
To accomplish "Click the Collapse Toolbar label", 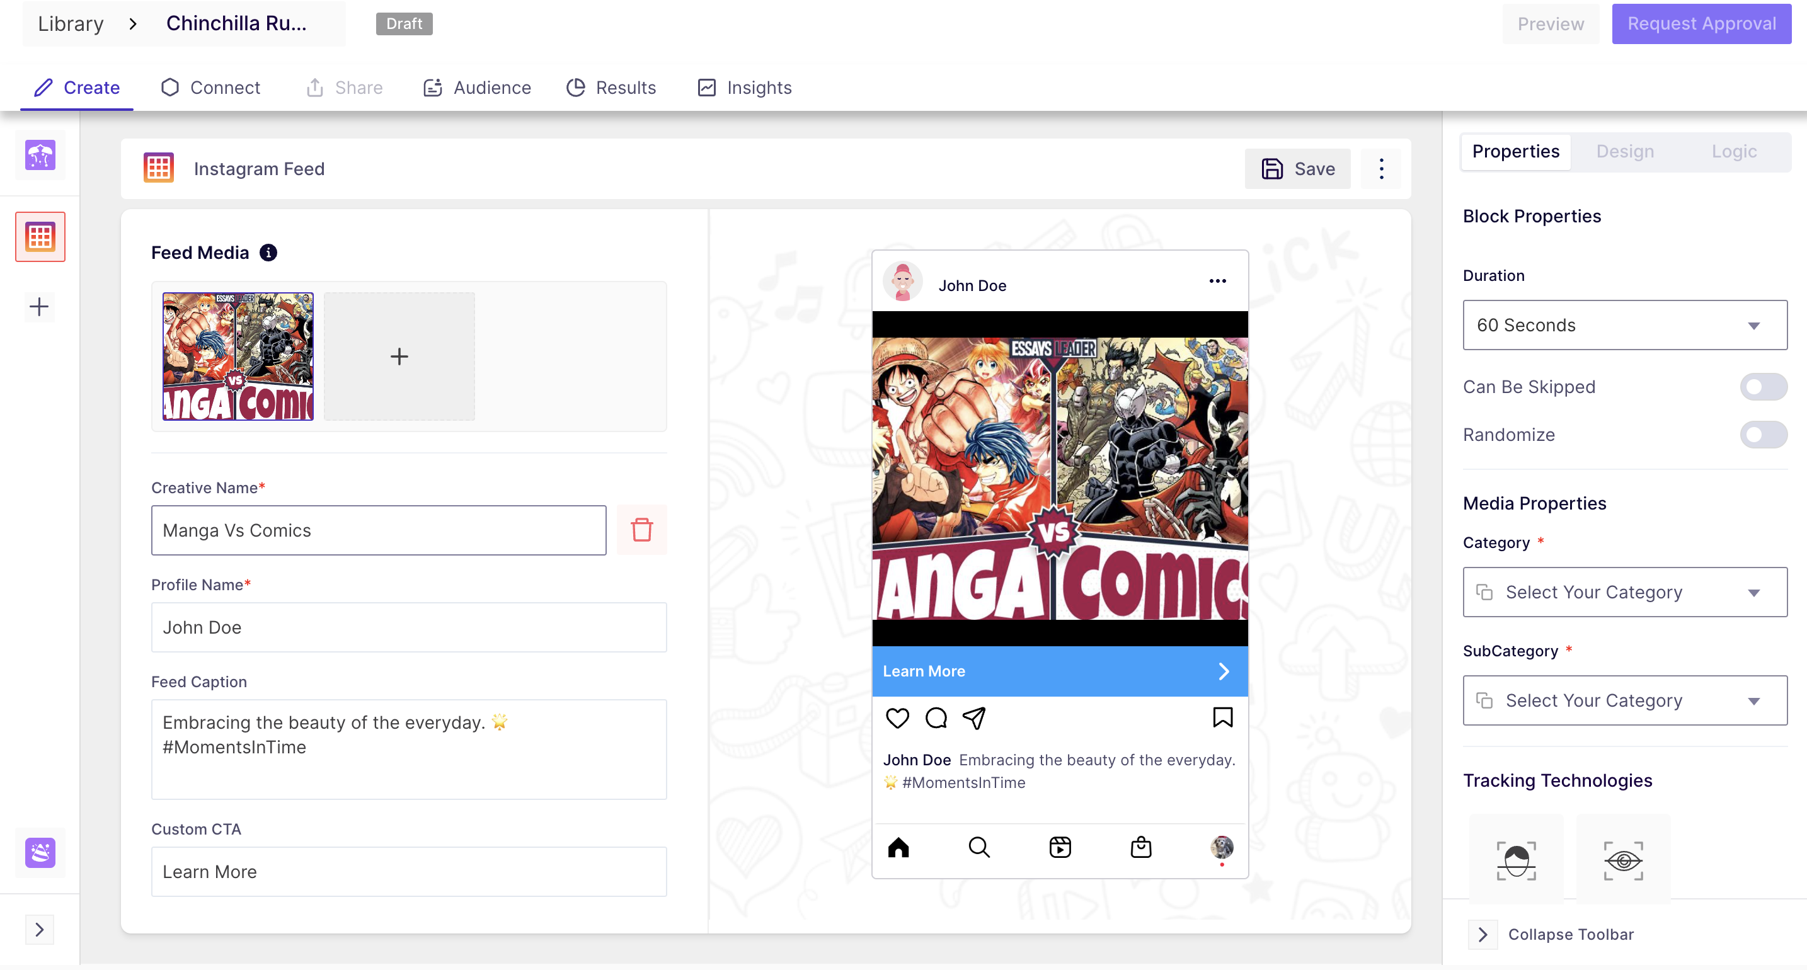I will click(1571, 934).
